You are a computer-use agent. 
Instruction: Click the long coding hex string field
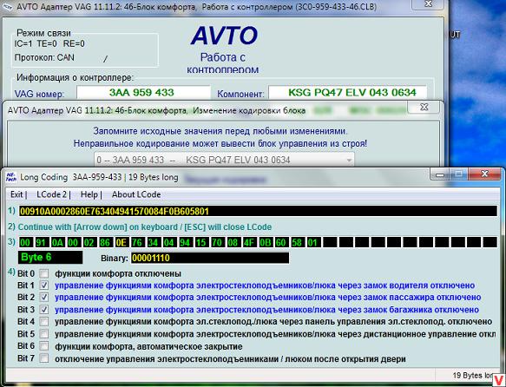point(258,211)
